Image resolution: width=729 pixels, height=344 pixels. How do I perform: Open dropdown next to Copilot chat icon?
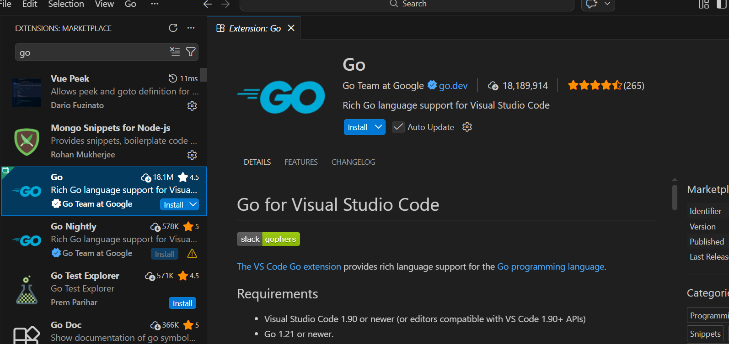(x=607, y=4)
